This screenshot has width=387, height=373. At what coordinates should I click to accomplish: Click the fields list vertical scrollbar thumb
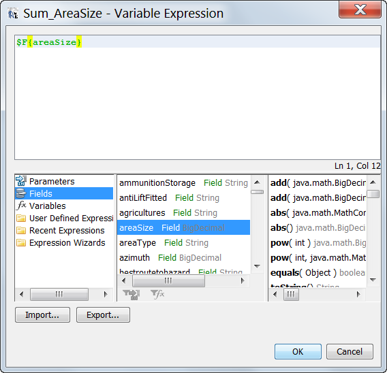[x=257, y=192]
